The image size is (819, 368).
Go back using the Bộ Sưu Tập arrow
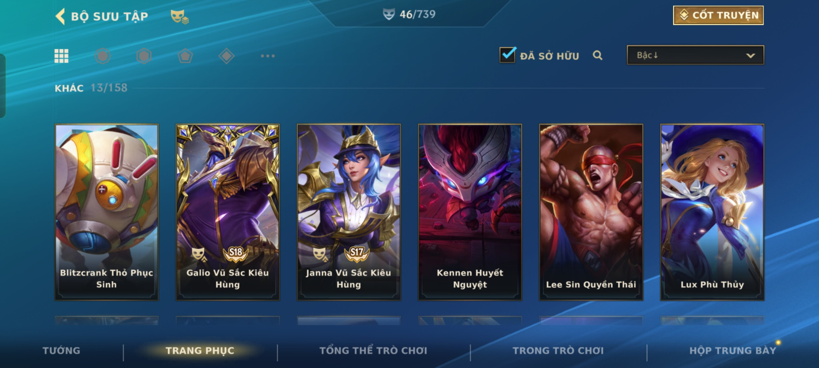[x=60, y=16]
